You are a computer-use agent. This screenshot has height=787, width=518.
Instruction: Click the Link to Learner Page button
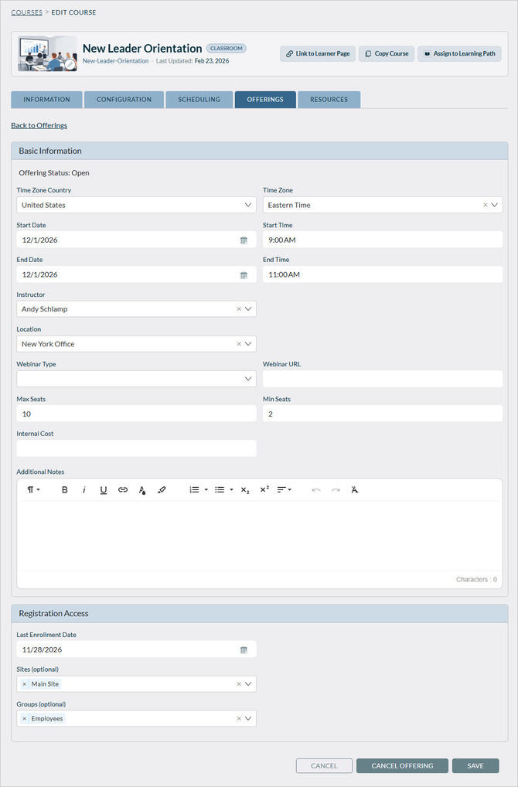coord(318,53)
